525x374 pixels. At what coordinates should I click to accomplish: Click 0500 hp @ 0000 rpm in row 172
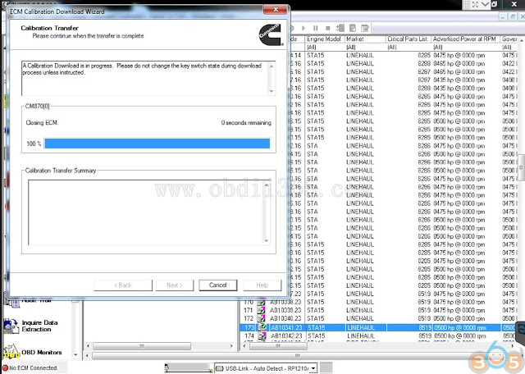[459, 318]
